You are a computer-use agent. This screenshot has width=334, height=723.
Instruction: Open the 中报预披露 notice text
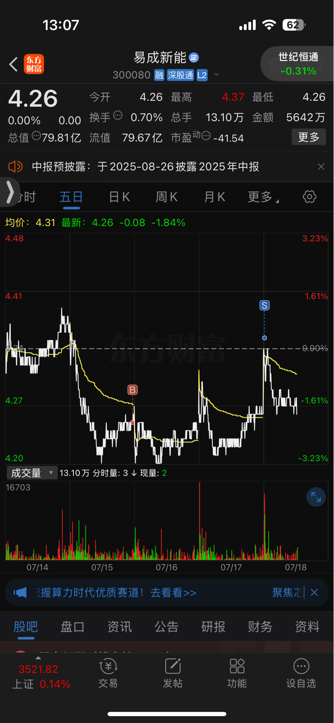(146, 167)
